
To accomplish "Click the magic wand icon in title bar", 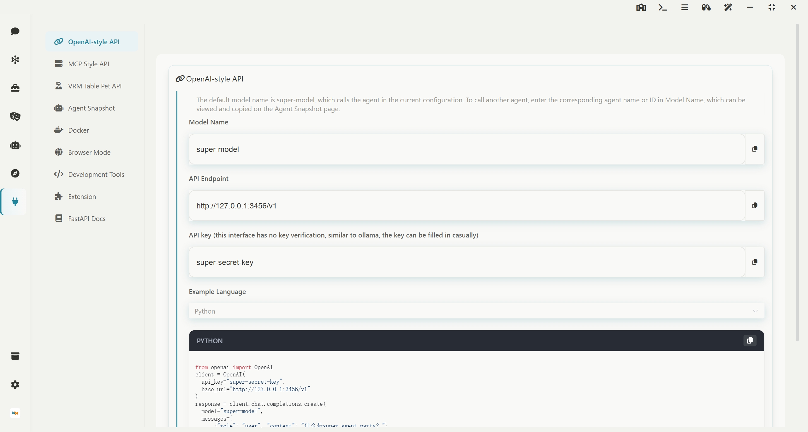I will (728, 8).
